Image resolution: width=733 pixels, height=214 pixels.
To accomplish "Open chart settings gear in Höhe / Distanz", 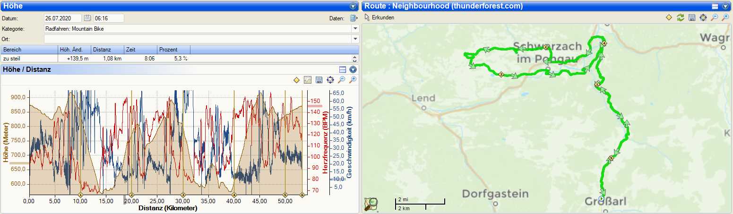I will click(x=330, y=80).
